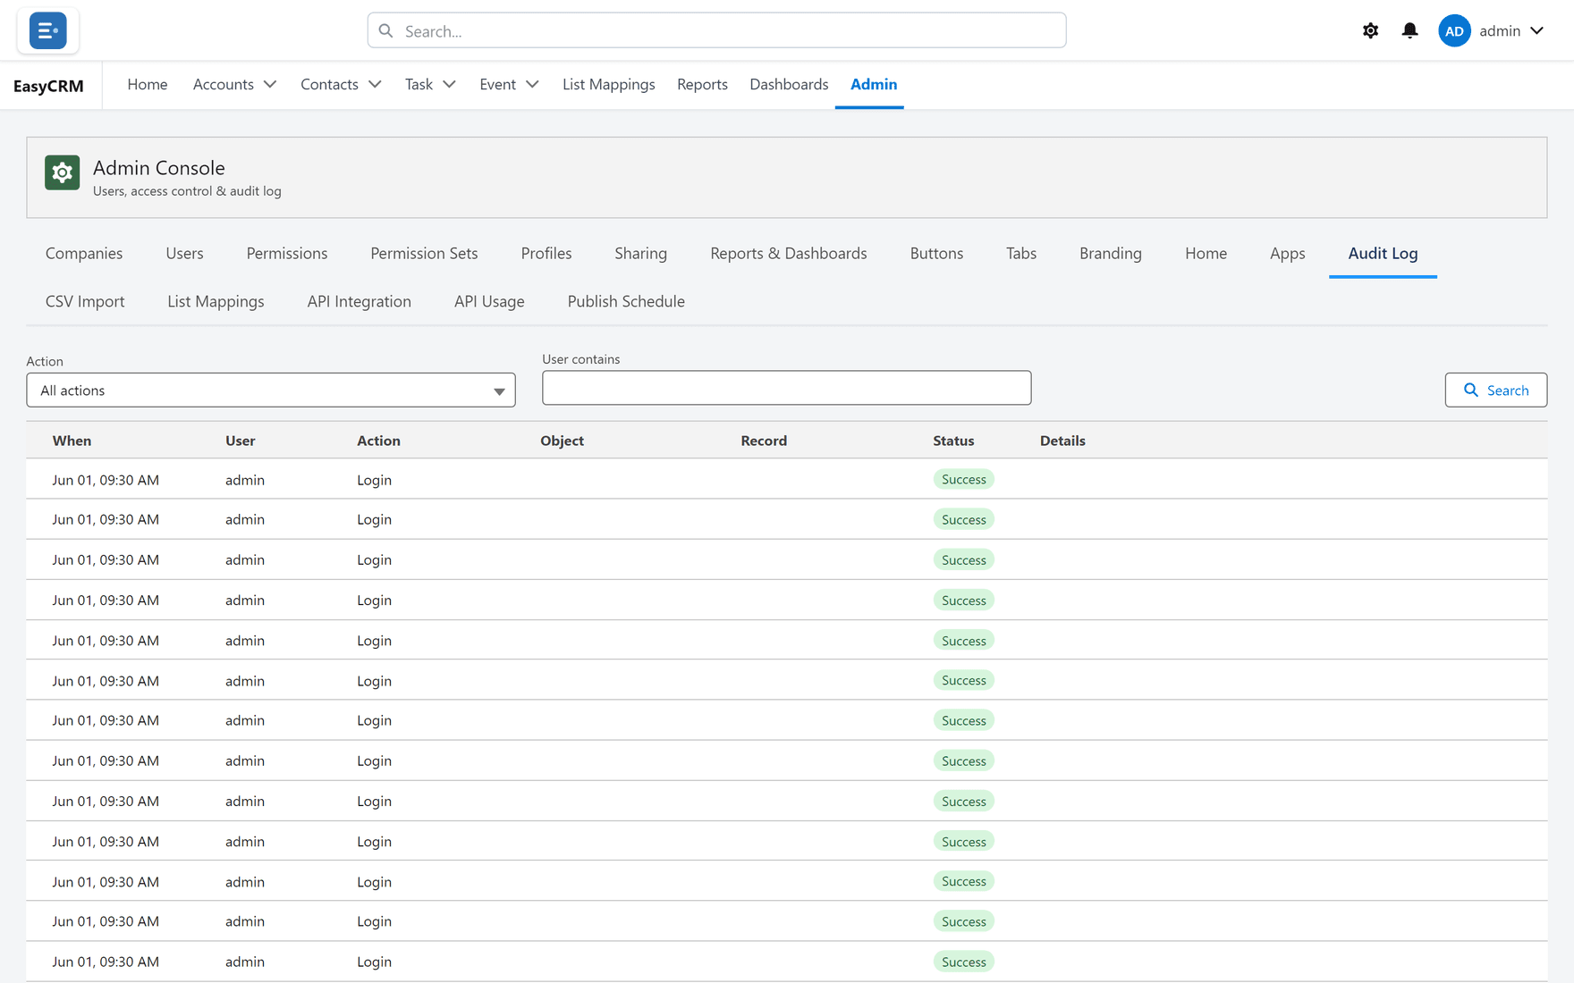Open the Reports nav item
1574x983 pixels.
pos(702,84)
